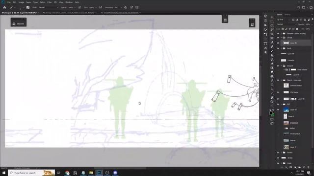Click Windows Start button
This screenshot has width=314, height=176.
tap(4, 173)
